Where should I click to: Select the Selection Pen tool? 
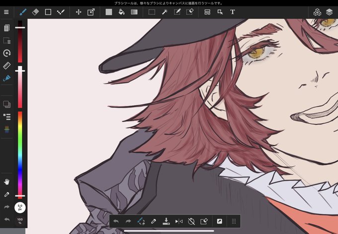point(177,12)
